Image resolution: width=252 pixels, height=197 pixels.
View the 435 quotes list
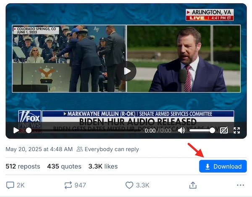tap(64, 166)
